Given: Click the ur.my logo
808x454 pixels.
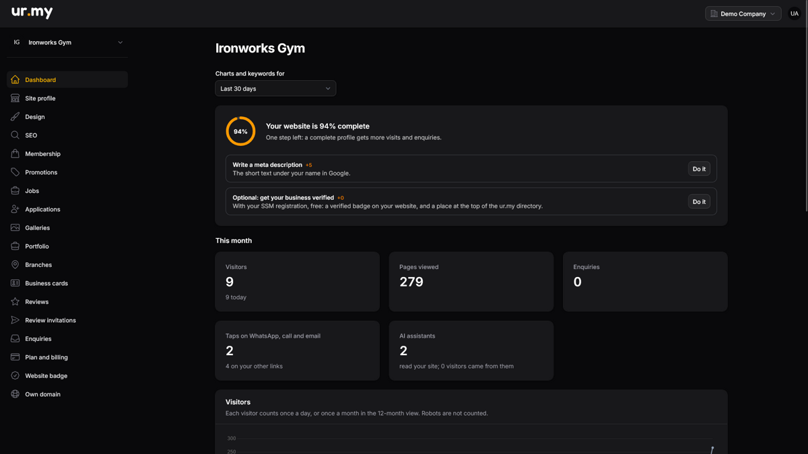Looking at the screenshot, I should pyautogui.click(x=32, y=12).
